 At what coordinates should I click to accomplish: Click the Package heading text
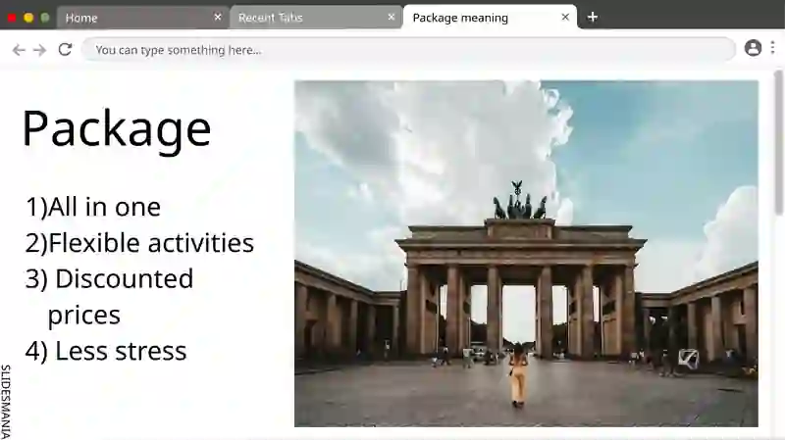coord(117,129)
